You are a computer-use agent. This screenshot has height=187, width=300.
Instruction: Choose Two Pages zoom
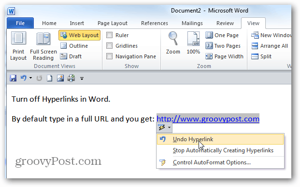(x=223, y=46)
